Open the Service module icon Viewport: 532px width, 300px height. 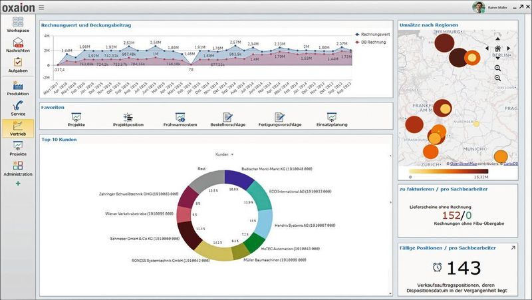(18, 108)
